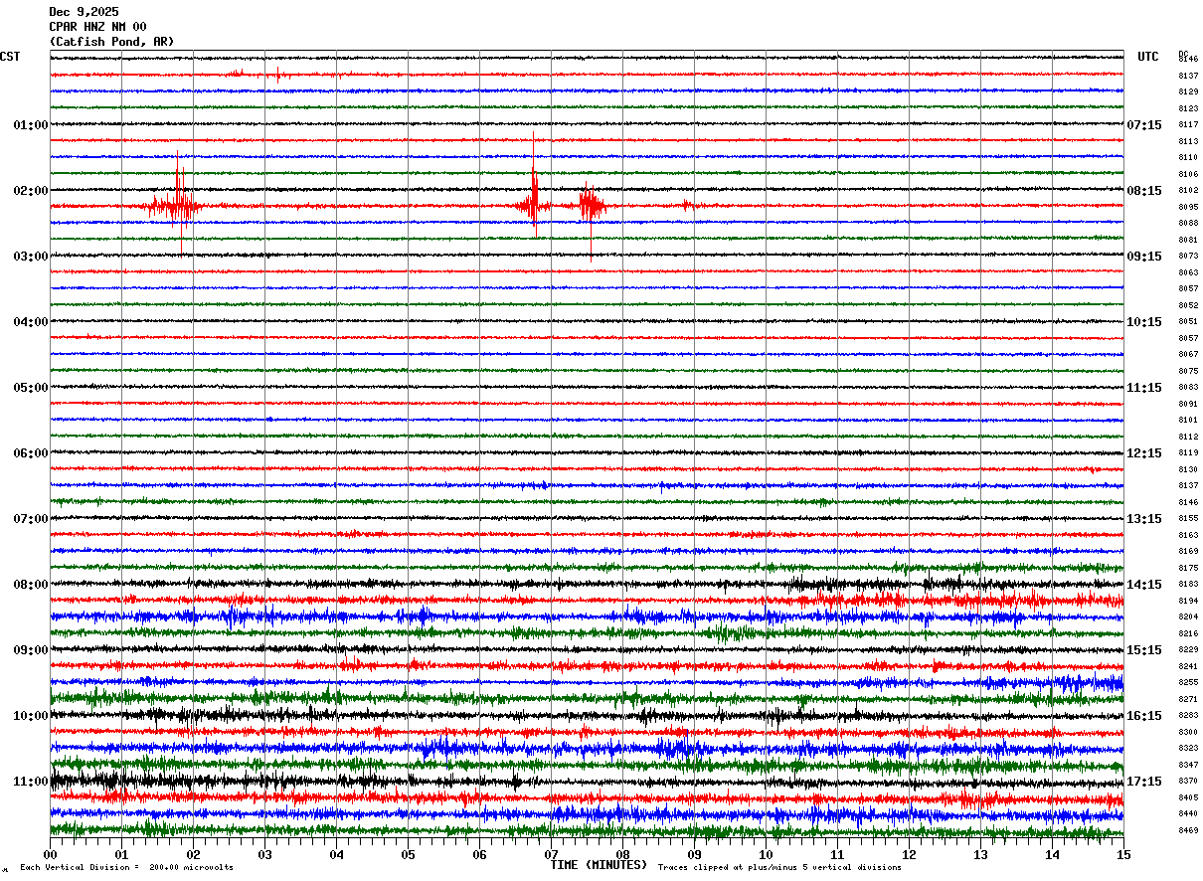Click minute tick 08 on time axis
The image size is (1203, 881).
pos(622,854)
